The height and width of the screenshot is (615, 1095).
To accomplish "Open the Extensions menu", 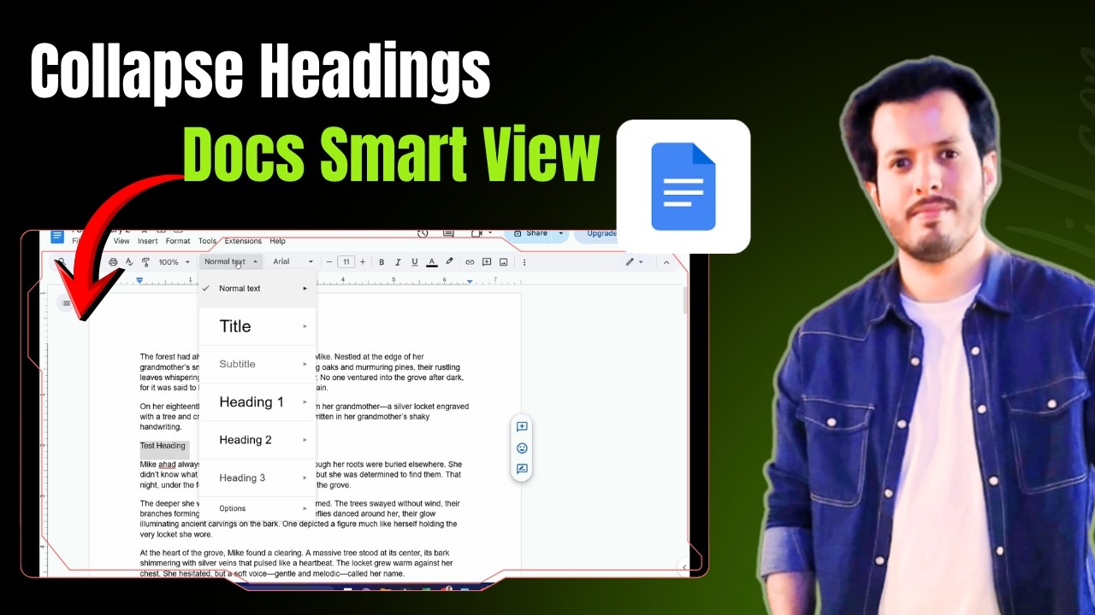I will (243, 242).
